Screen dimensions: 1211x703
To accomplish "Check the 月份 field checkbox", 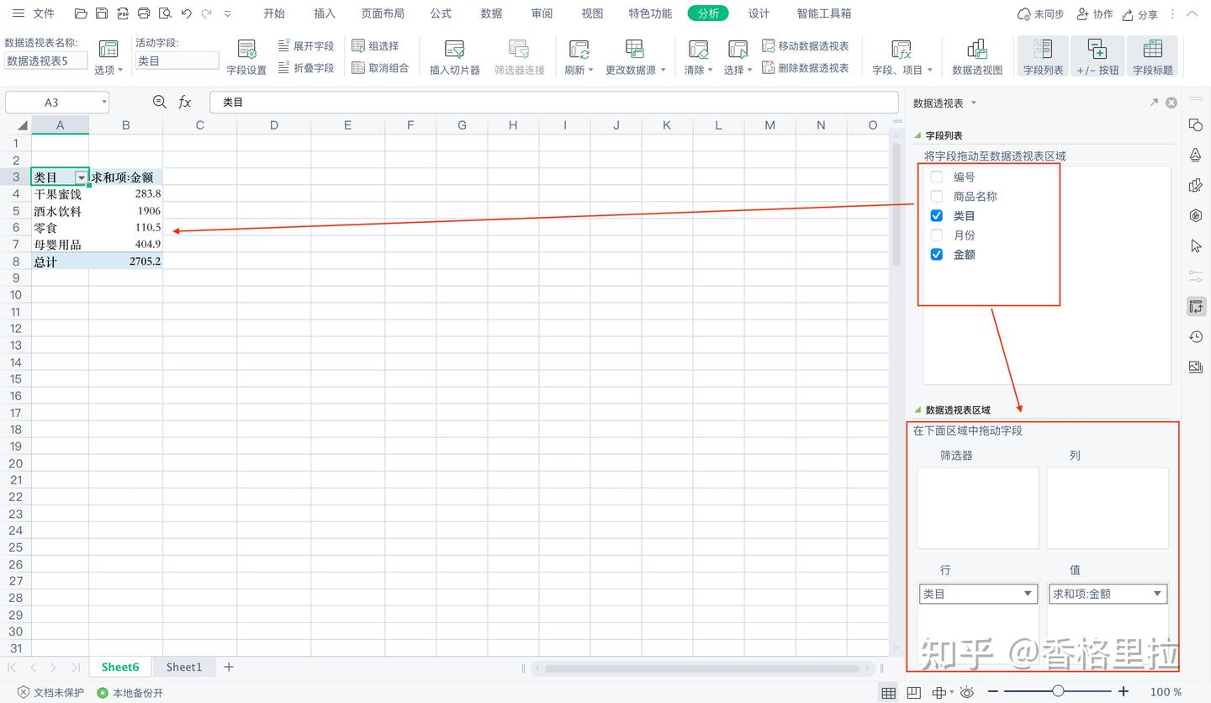I will [x=937, y=235].
